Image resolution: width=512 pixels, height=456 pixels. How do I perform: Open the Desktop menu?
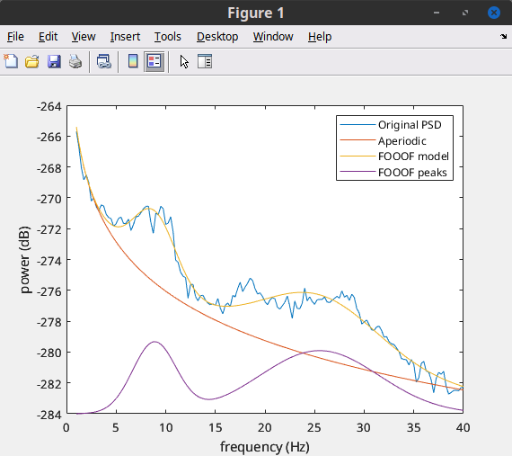pyautogui.click(x=217, y=37)
